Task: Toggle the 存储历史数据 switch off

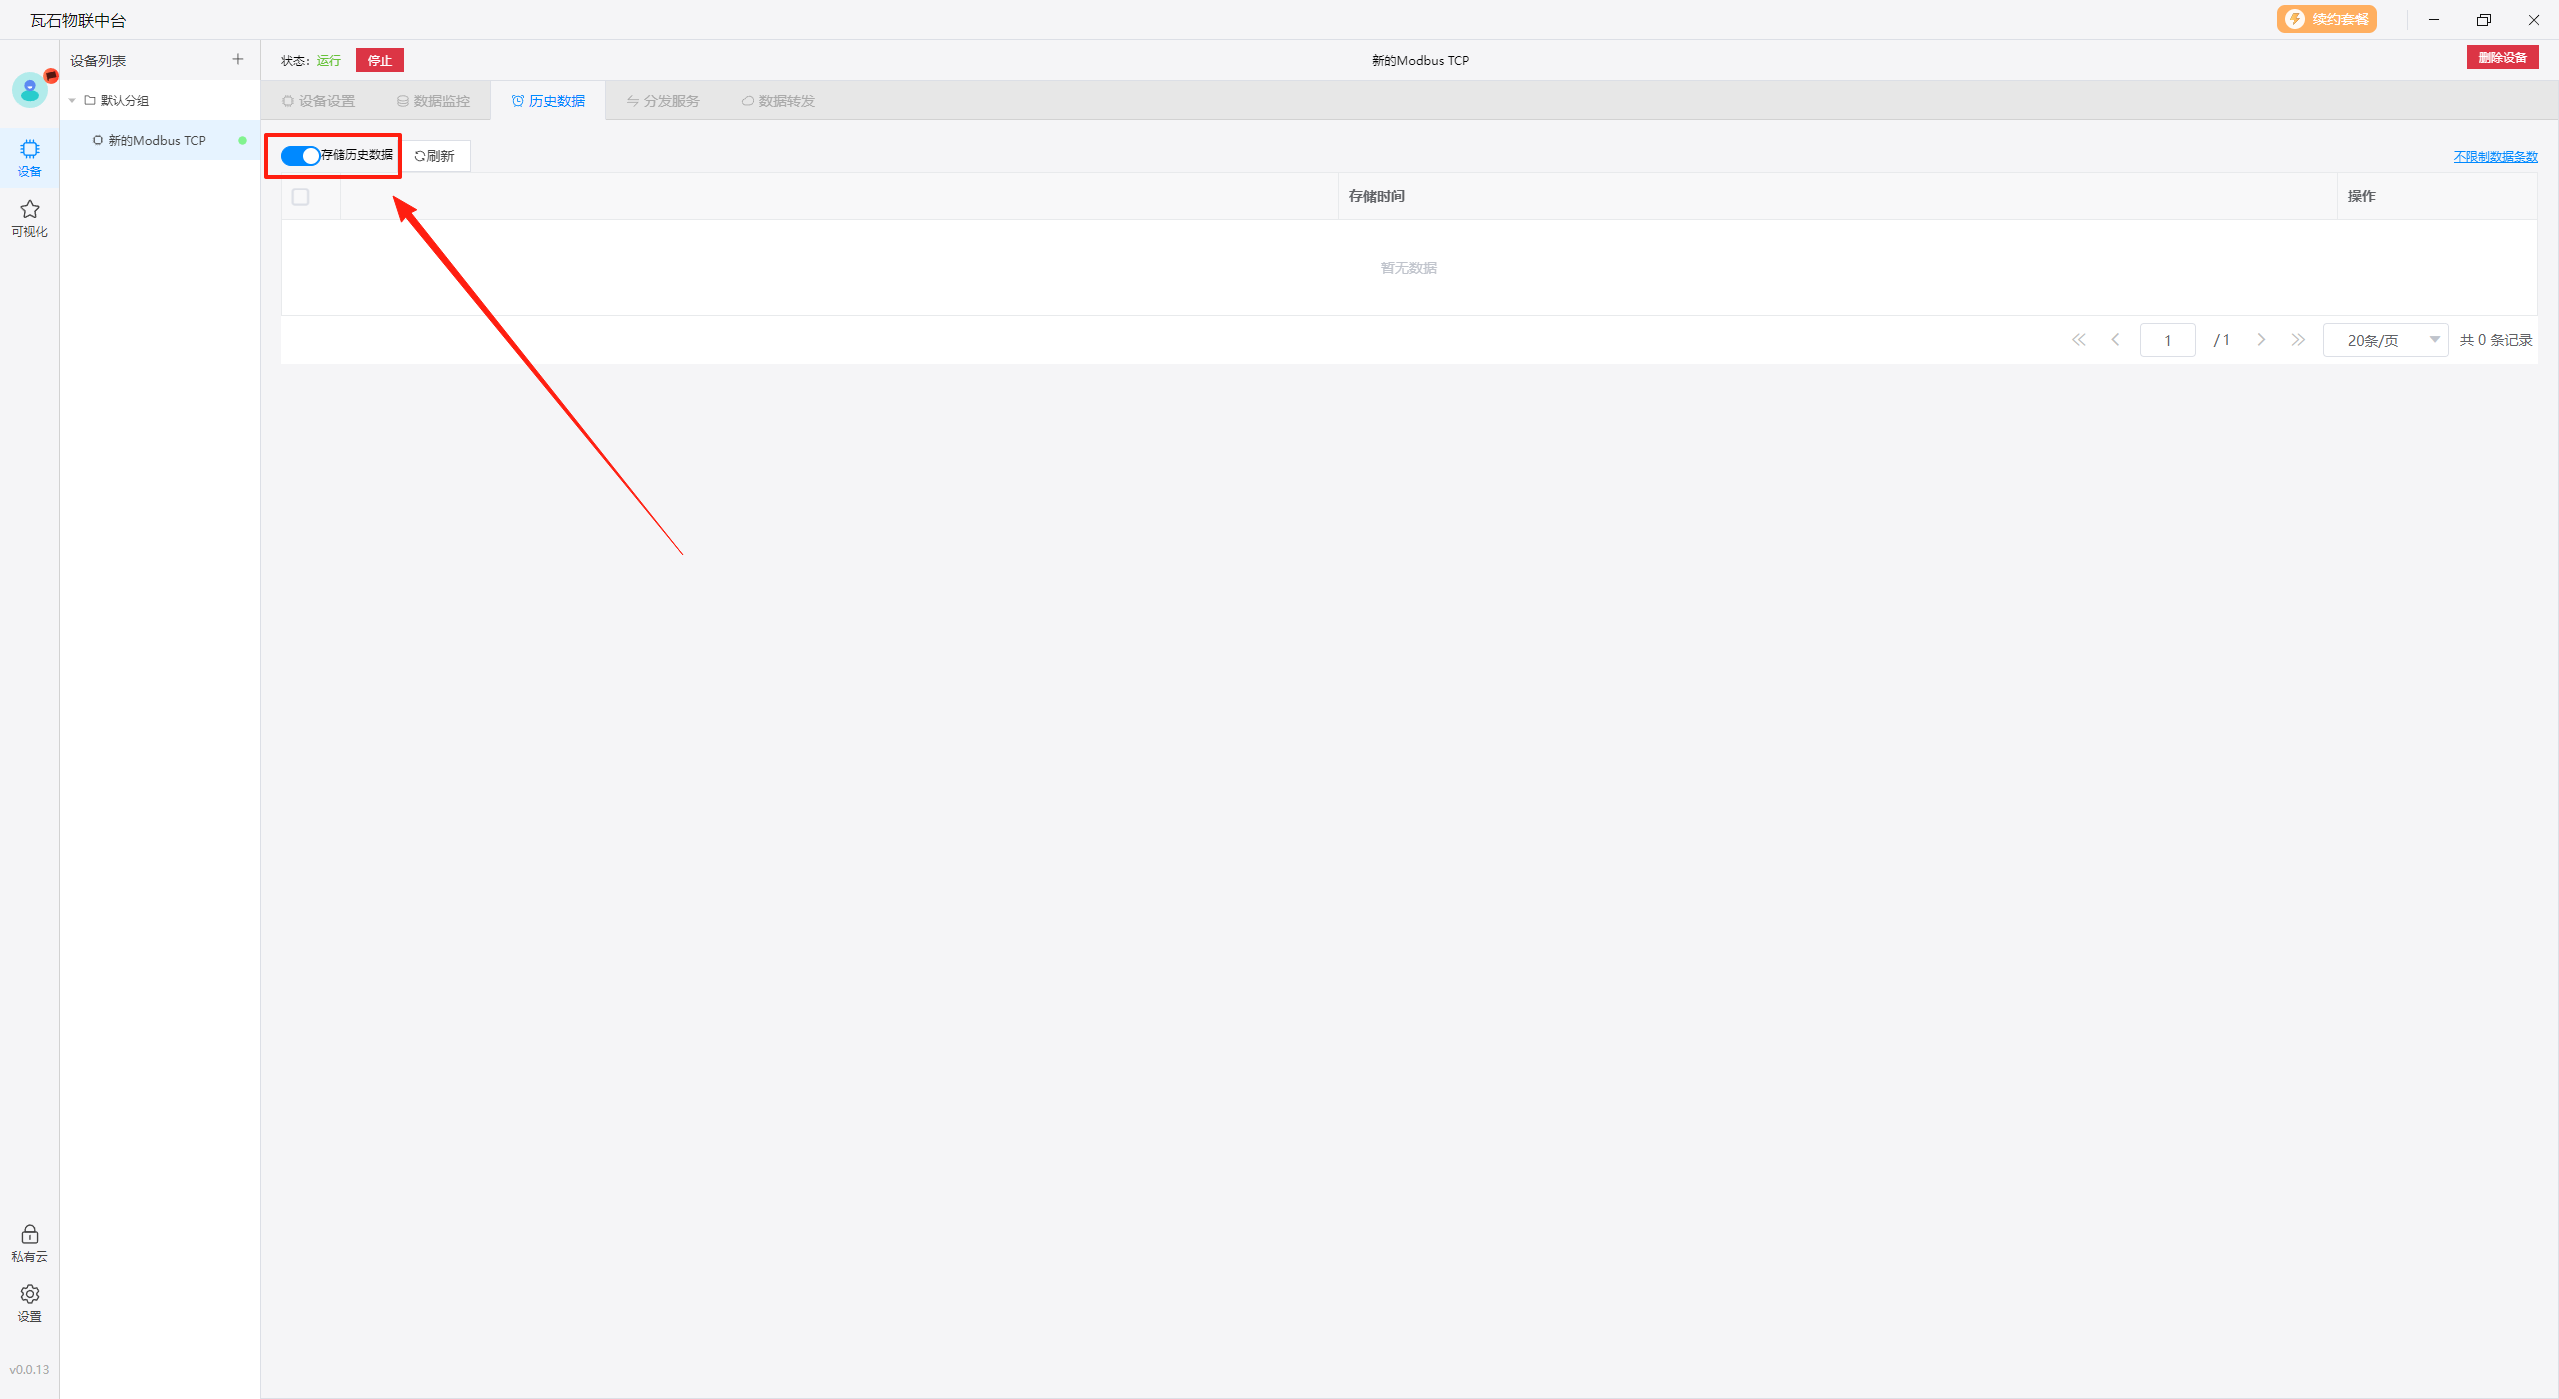Action: [300, 156]
